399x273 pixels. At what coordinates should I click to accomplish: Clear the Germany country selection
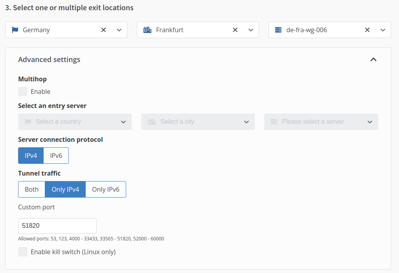(103, 30)
